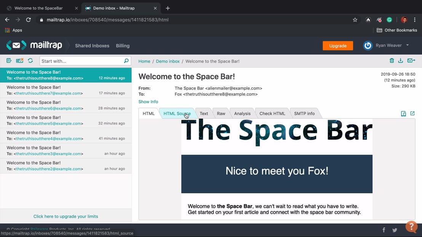Click the Show Info link
The width and height of the screenshot is (422, 237).
(148, 102)
